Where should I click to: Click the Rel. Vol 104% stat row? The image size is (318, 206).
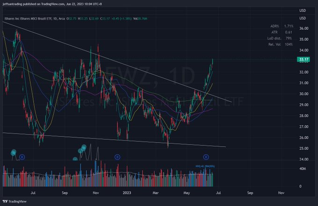281,44
